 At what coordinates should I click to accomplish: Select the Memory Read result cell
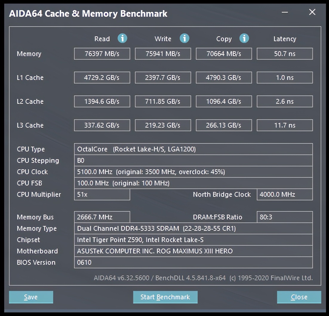tap(102, 54)
